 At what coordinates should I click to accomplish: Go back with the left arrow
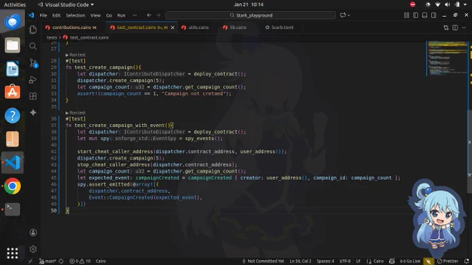coord(149,15)
